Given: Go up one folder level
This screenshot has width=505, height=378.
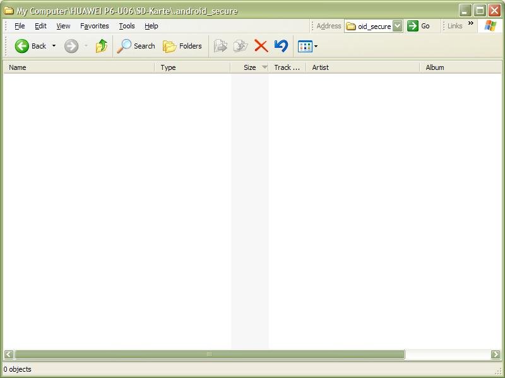Looking at the screenshot, I should pos(102,46).
